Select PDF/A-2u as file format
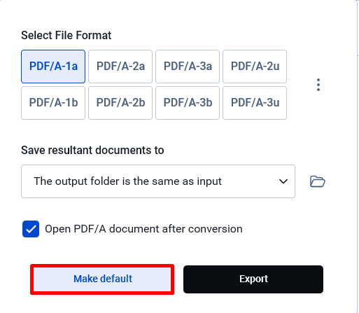Image resolution: width=359 pixels, height=313 pixels. click(x=255, y=67)
